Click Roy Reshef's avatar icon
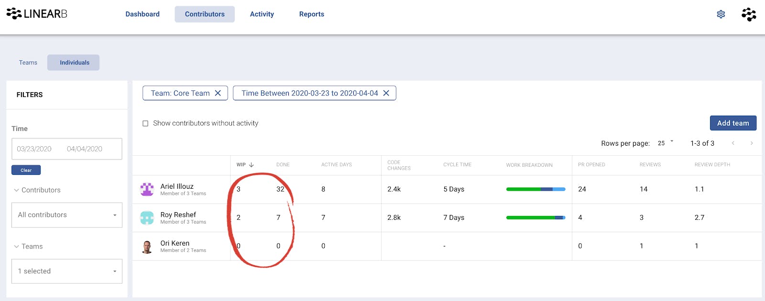This screenshot has width=765, height=301. point(147,218)
